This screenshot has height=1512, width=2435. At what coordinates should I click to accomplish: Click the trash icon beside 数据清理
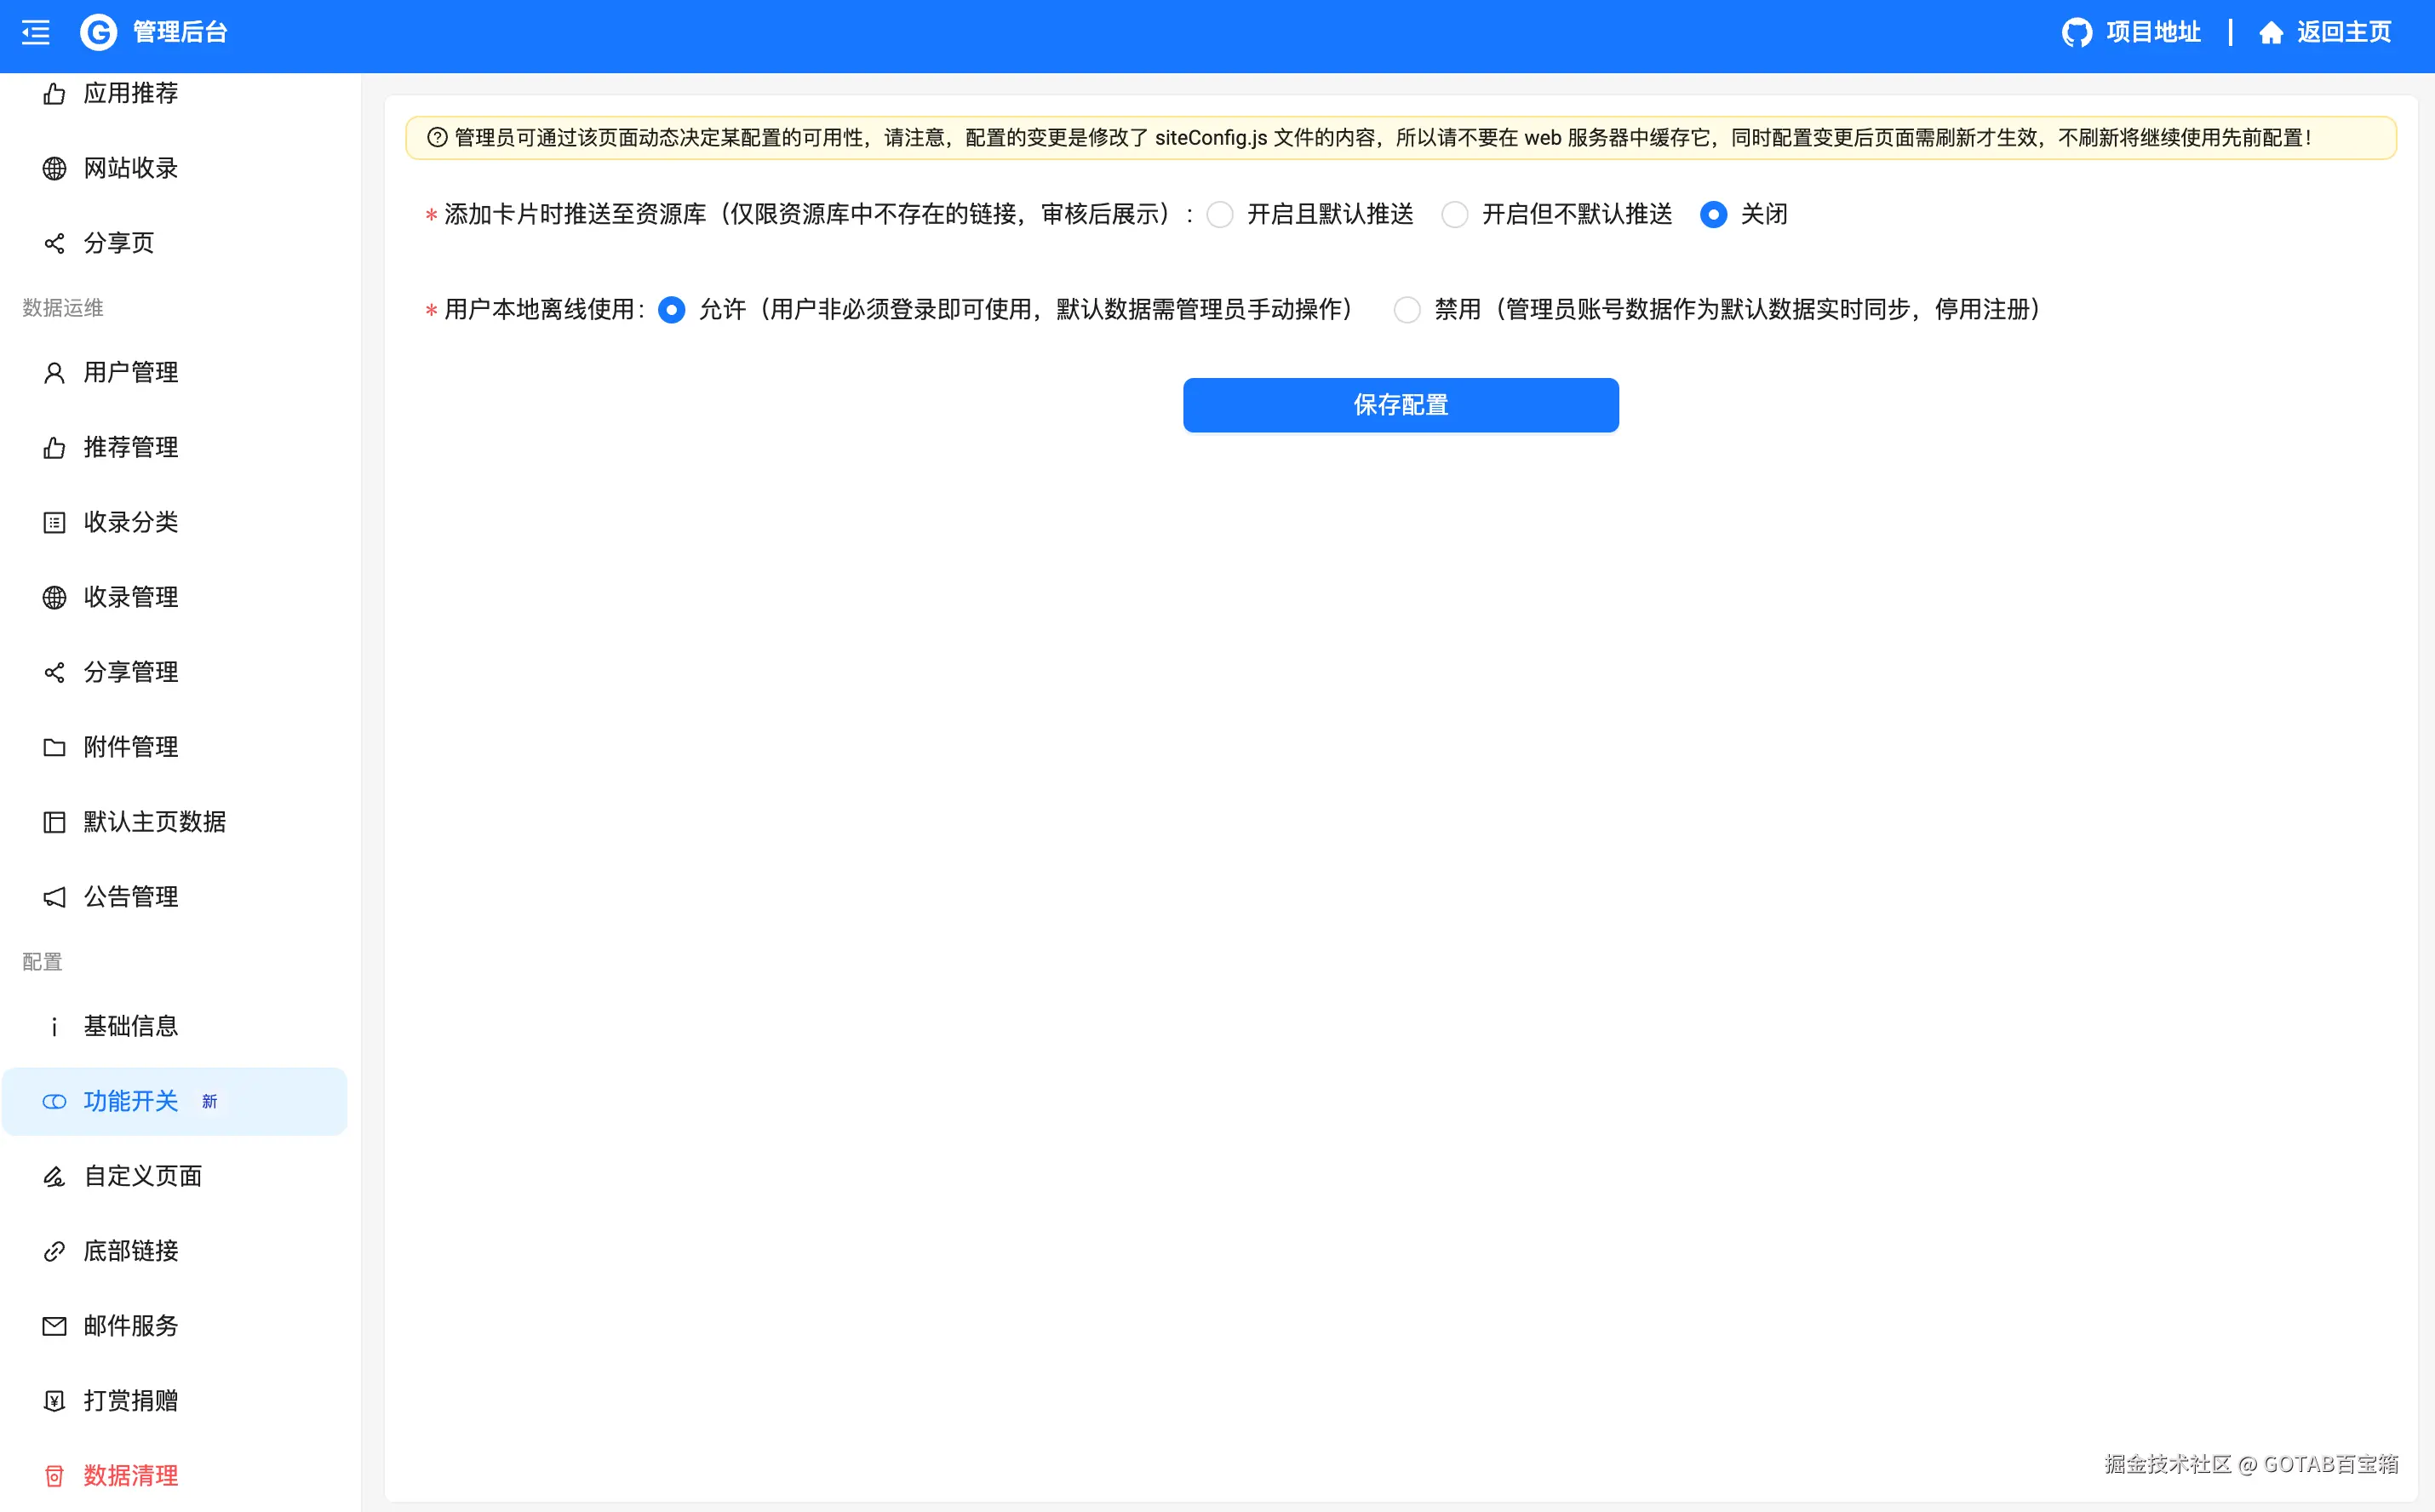(x=54, y=1475)
